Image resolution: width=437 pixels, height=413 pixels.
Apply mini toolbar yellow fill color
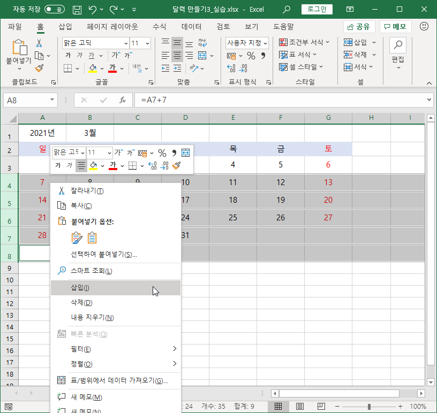(x=93, y=166)
